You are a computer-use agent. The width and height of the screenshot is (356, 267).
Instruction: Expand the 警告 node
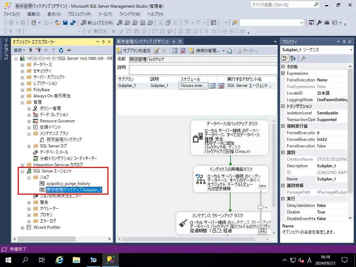point(29,203)
